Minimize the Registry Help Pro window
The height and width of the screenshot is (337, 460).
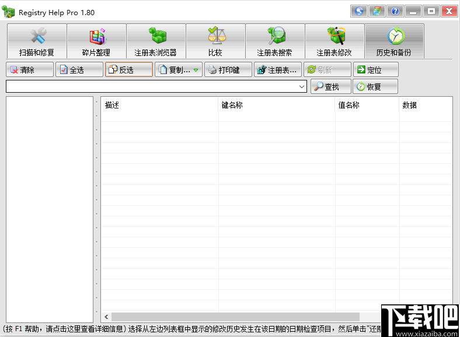pos(413,12)
